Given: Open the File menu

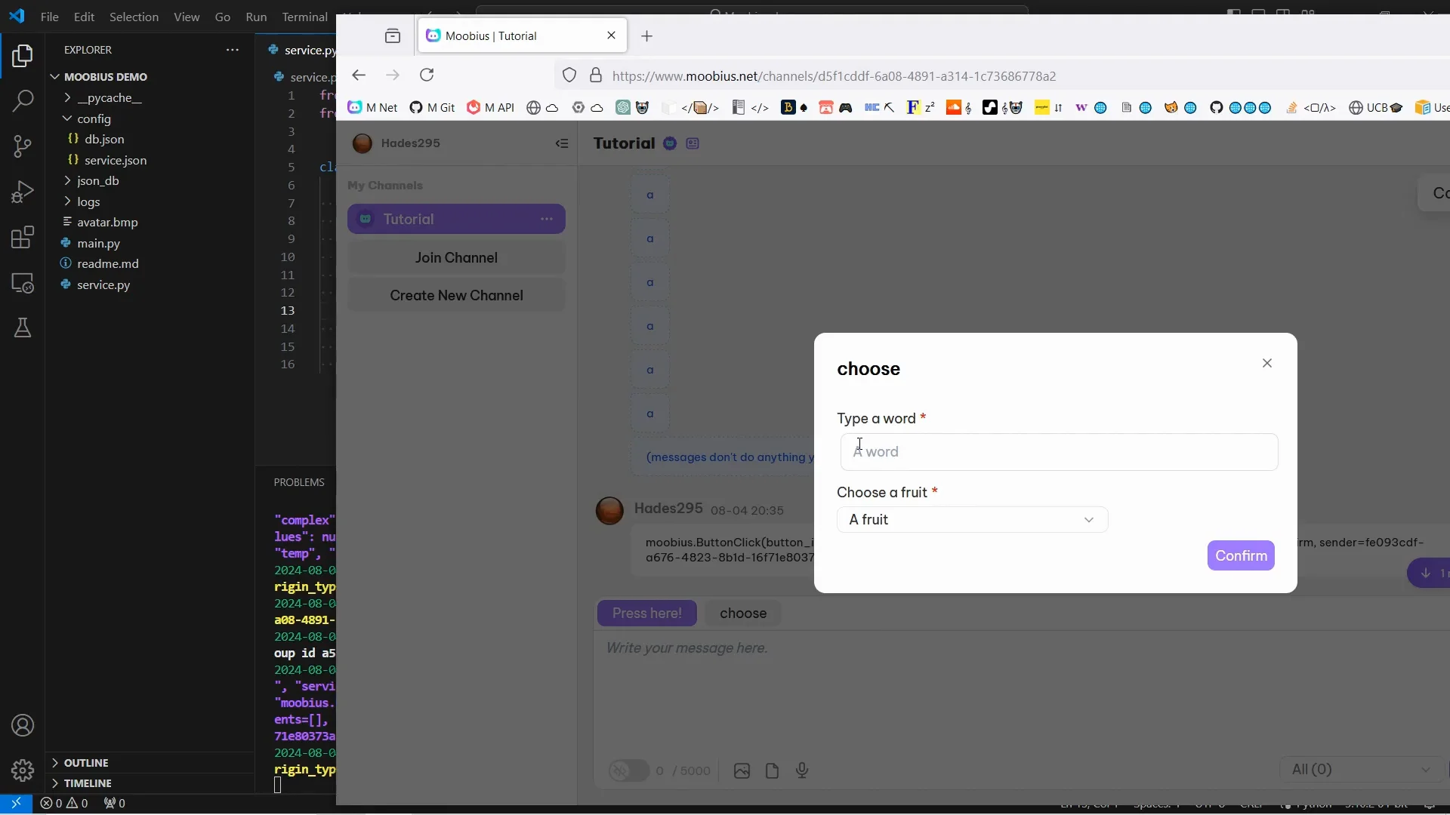Looking at the screenshot, I should pos(49,17).
